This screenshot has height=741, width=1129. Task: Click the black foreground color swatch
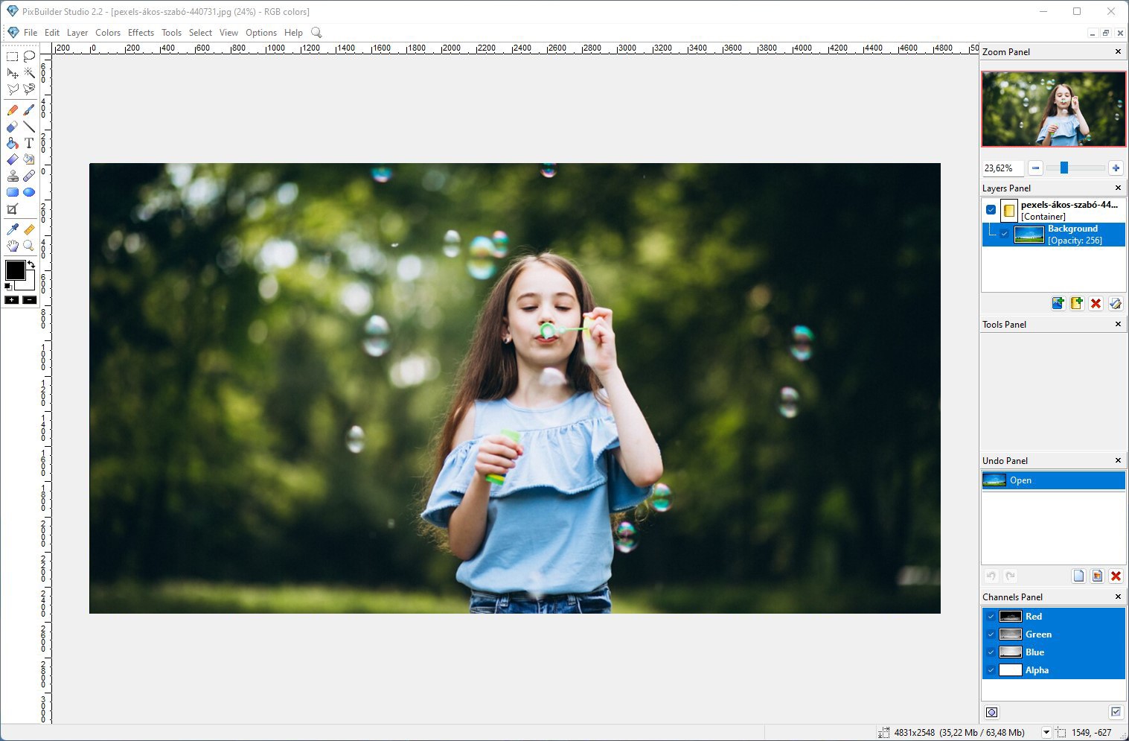(x=15, y=270)
